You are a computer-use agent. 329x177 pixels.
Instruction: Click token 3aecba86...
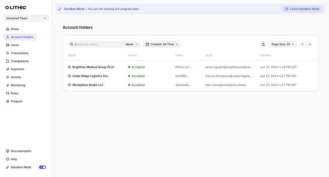tap(183, 85)
